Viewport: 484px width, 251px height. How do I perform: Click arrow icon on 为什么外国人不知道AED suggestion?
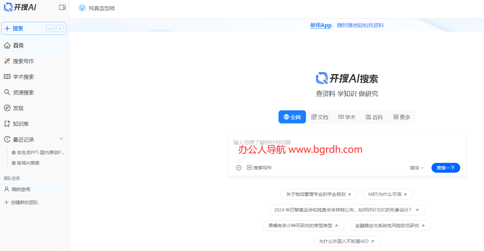pos(372,242)
